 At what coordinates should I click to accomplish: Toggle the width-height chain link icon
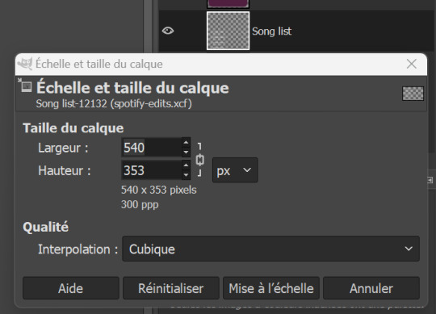point(199,160)
